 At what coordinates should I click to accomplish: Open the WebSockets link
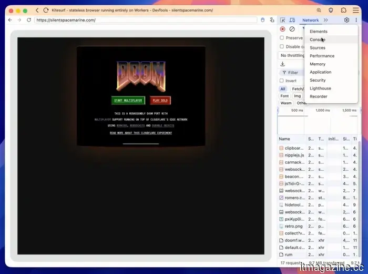pos(137,125)
